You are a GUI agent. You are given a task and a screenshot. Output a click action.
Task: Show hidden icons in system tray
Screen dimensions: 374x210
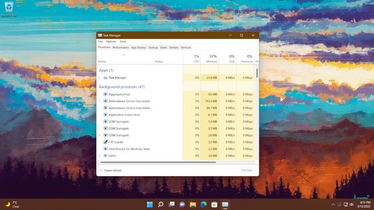(x=333, y=204)
